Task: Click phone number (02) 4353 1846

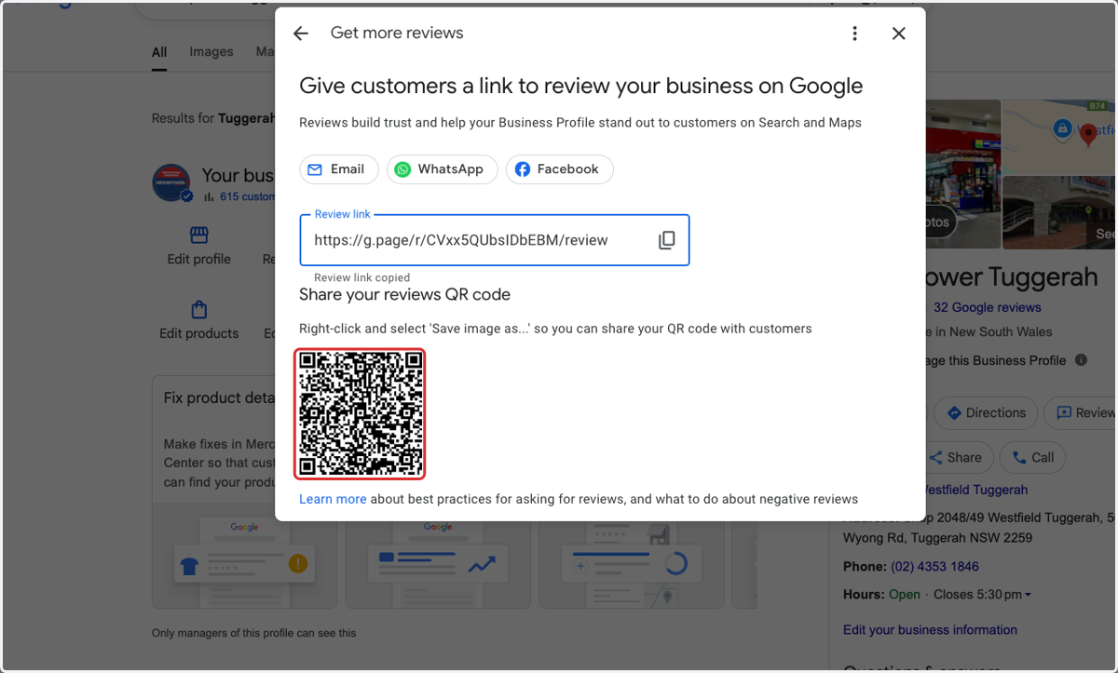Action: 934,567
